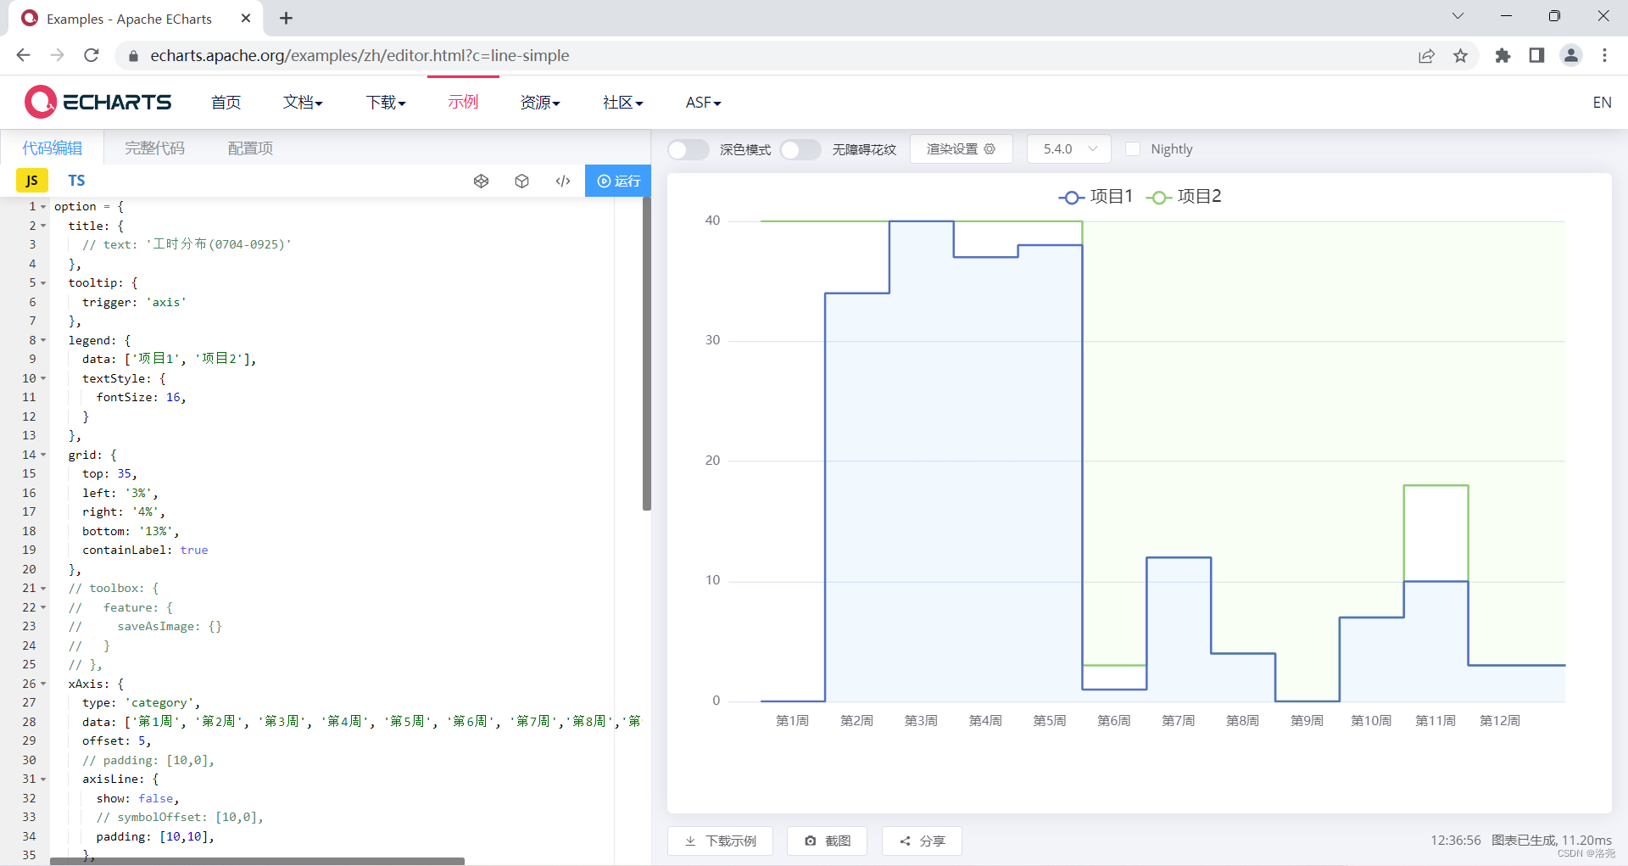Viewport: 1628px width, 866px height.
Task: Click the 文档 menu item
Action: click(x=302, y=102)
